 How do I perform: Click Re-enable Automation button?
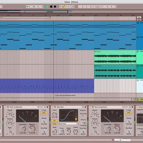pyautogui.click(x=67, y=7)
